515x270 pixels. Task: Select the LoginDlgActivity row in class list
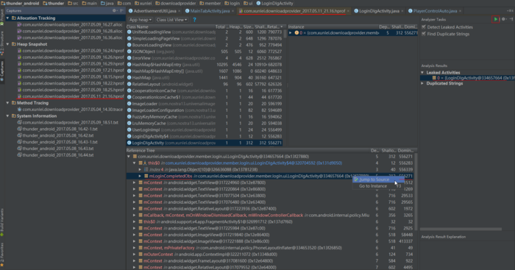pos(205,143)
